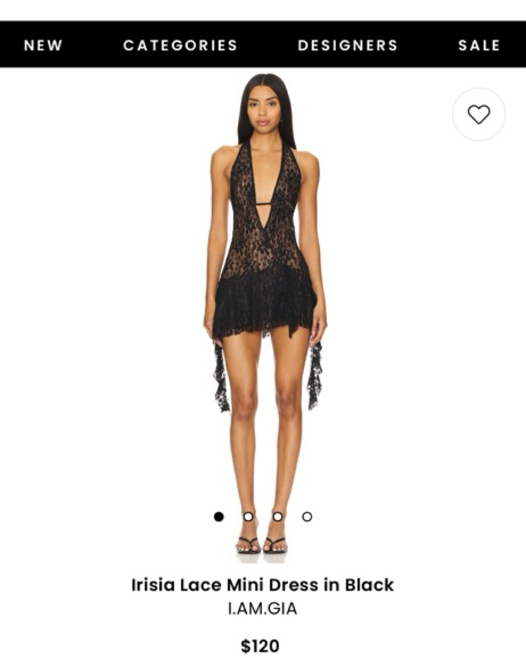Image resolution: width=526 pixels, height=658 pixels.
Task: Tap the $120 price label
Action: 260,645
